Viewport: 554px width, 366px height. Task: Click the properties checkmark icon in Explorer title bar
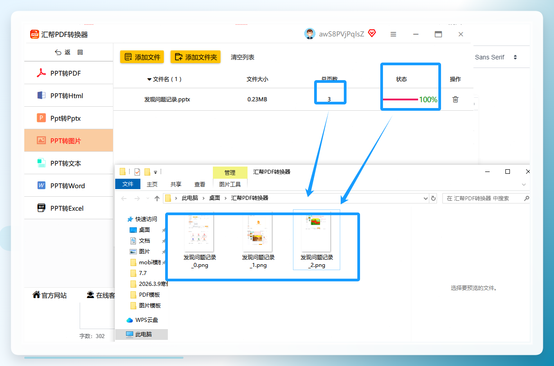coord(137,172)
